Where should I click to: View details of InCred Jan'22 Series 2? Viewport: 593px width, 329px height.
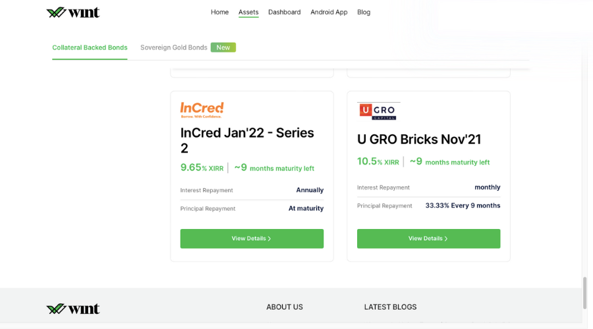pos(252,239)
